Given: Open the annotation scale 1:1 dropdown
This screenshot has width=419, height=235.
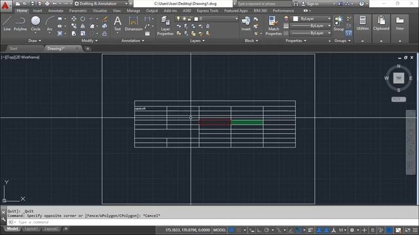Looking at the screenshot, I should click(x=342, y=230).
